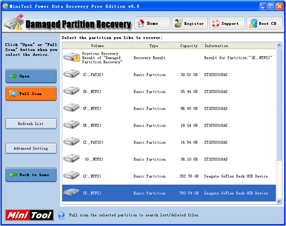Sort by the Type column header
Viewport: 286px width, 226px height.
154,46
